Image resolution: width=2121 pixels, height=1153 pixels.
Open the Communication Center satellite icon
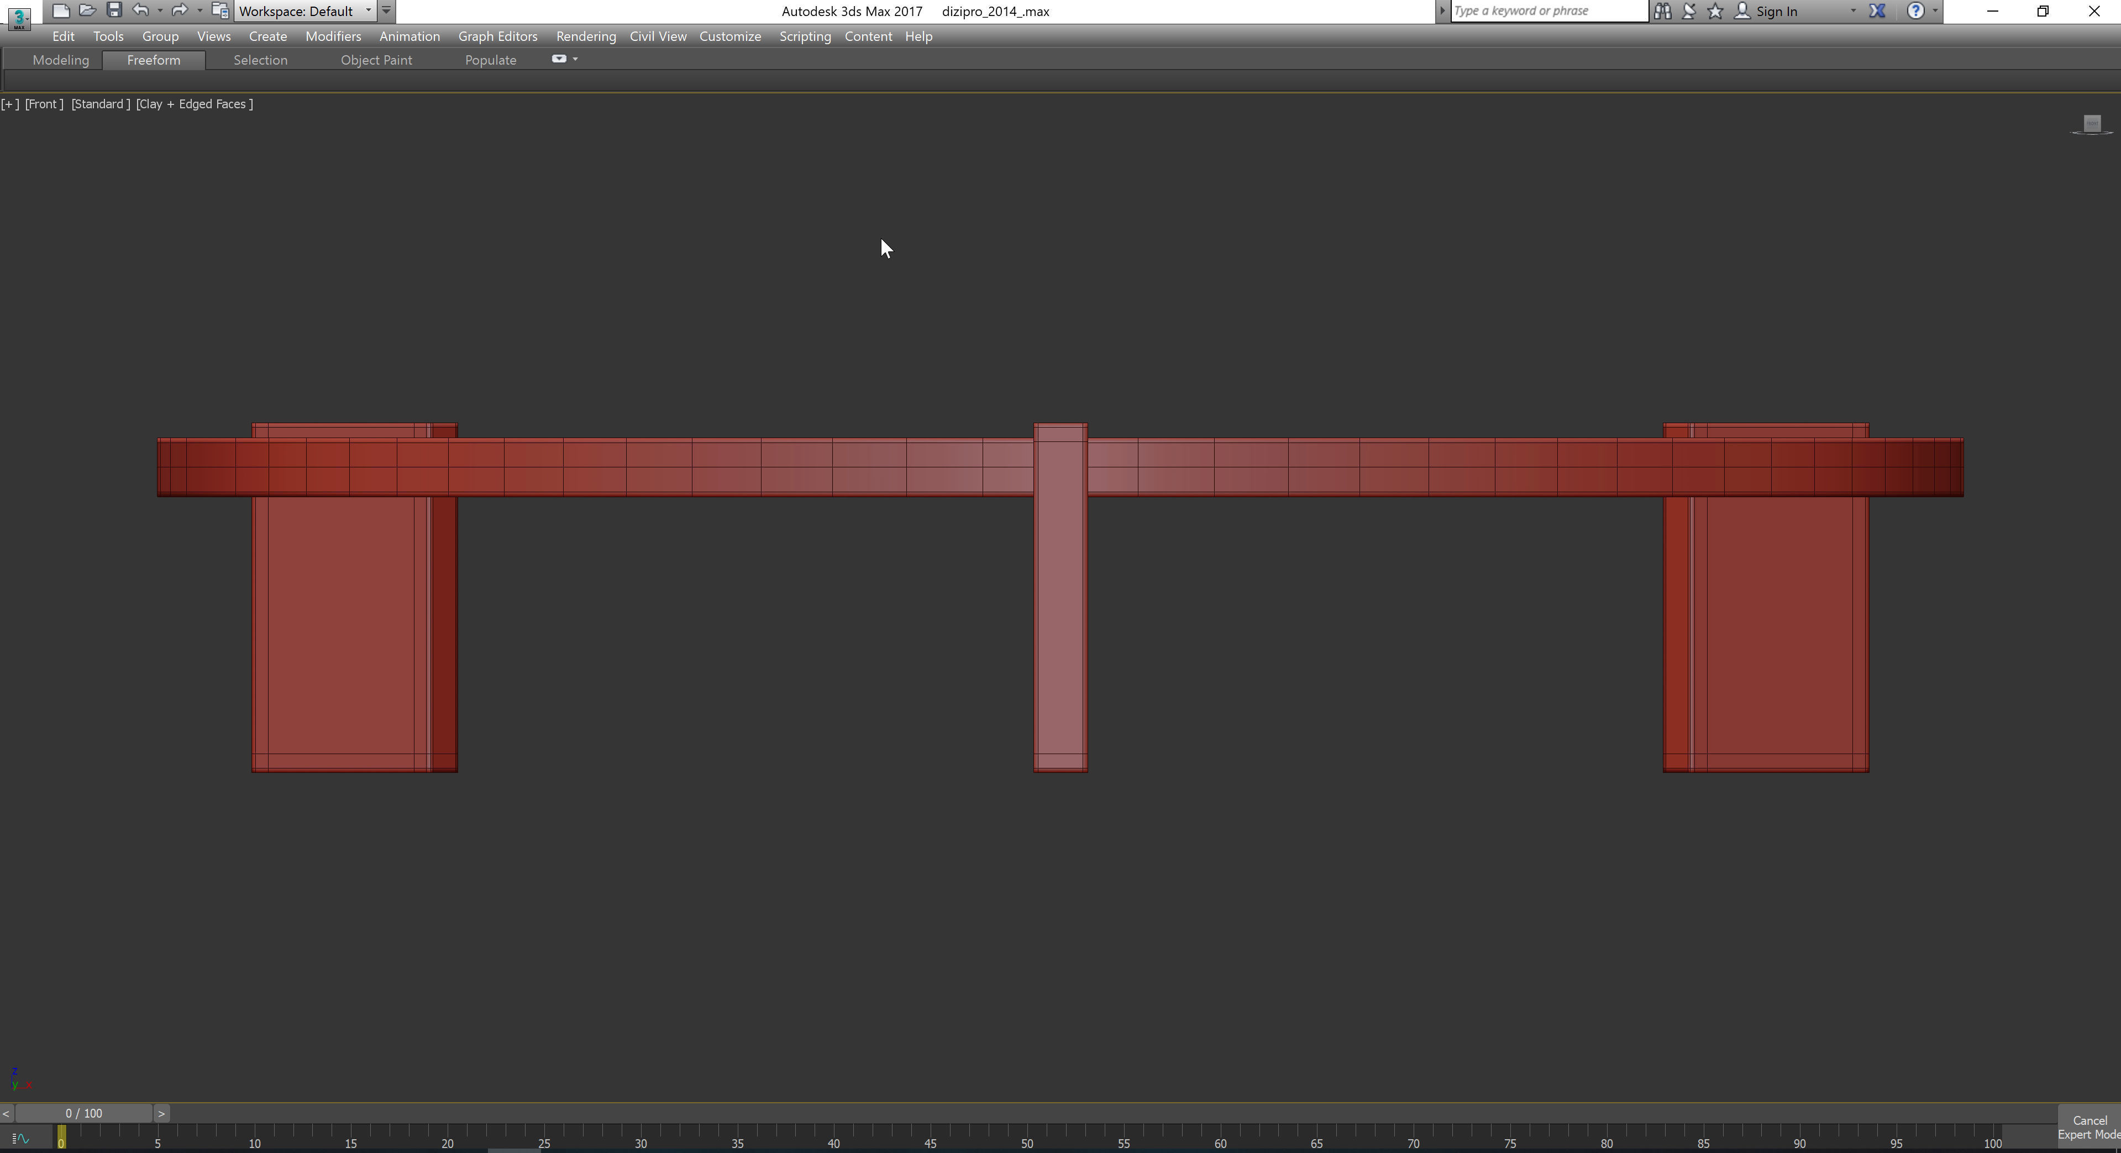1689,10
